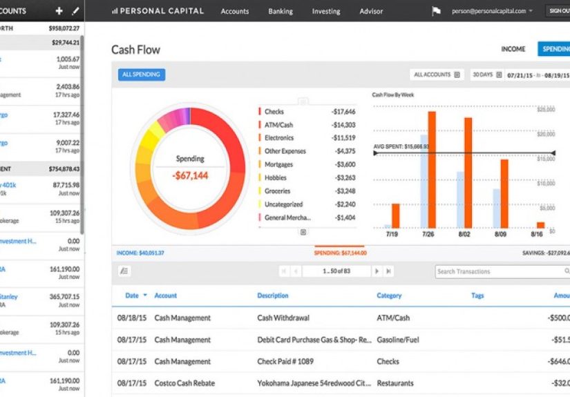The width and height of the screenshot is (570, 397).
Task: Open the user email account dropdown
Action: click(x=492, y=11)
